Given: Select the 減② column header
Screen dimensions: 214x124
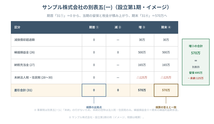Looking at the screenshot, I should 118,27.
